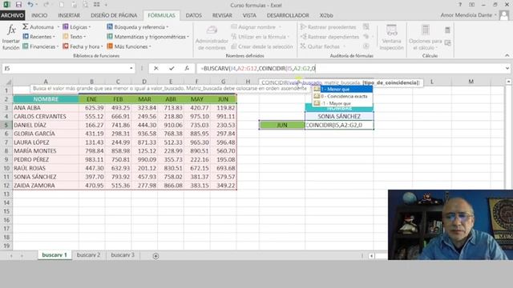
Task: Click Quitar flechas button
Action: pos(322,46)
